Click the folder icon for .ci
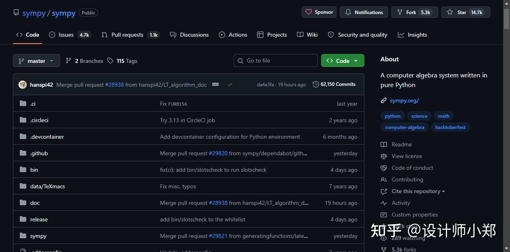 click(23, 104)
